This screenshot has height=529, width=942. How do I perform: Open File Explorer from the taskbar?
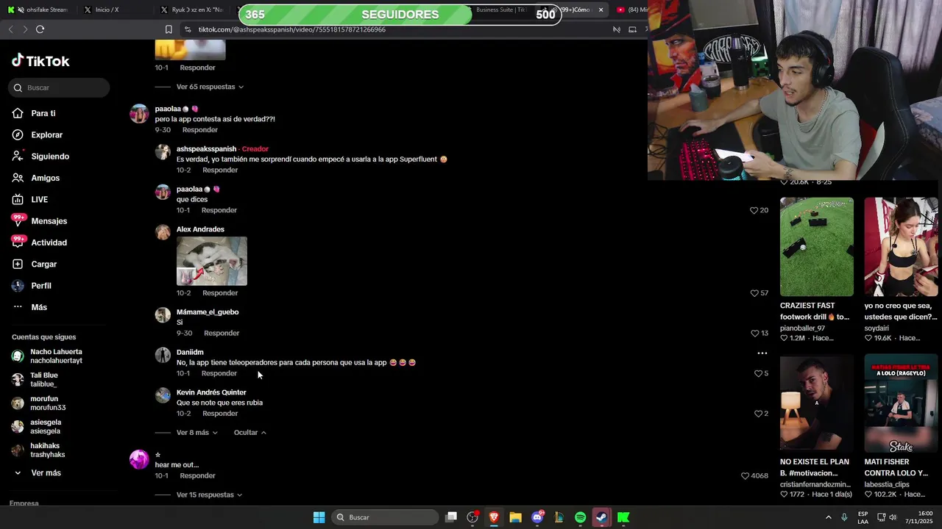pyautogui.click(x=515, y=517)
